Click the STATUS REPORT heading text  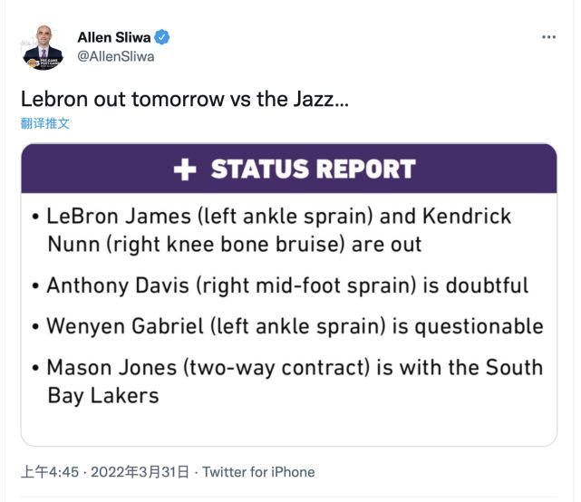click(x=313, y=169)
